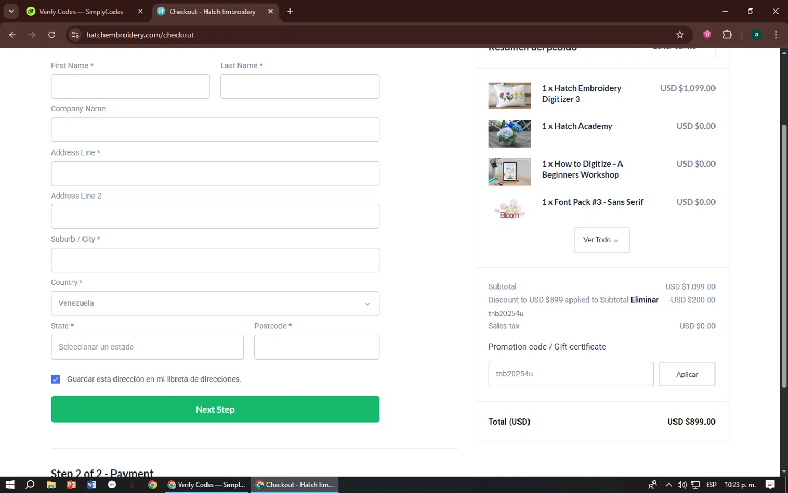
Task: Open network status in system tray
Action: point(695,485)
